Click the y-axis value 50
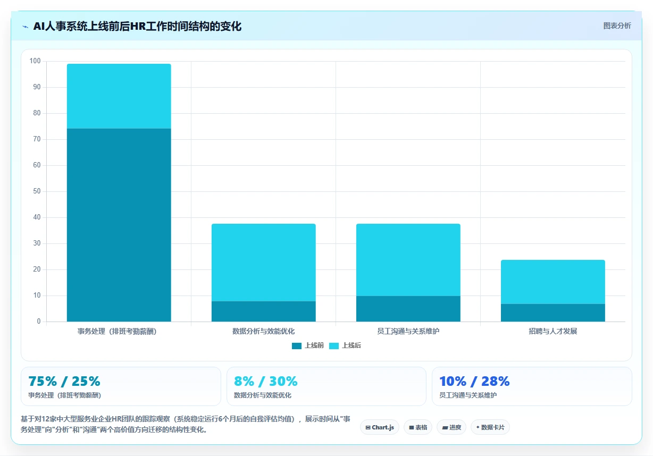Viewport: 653px width, 456px height. 37,191
